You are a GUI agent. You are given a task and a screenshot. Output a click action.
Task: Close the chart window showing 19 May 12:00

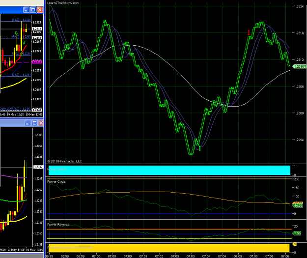(41, 123)
